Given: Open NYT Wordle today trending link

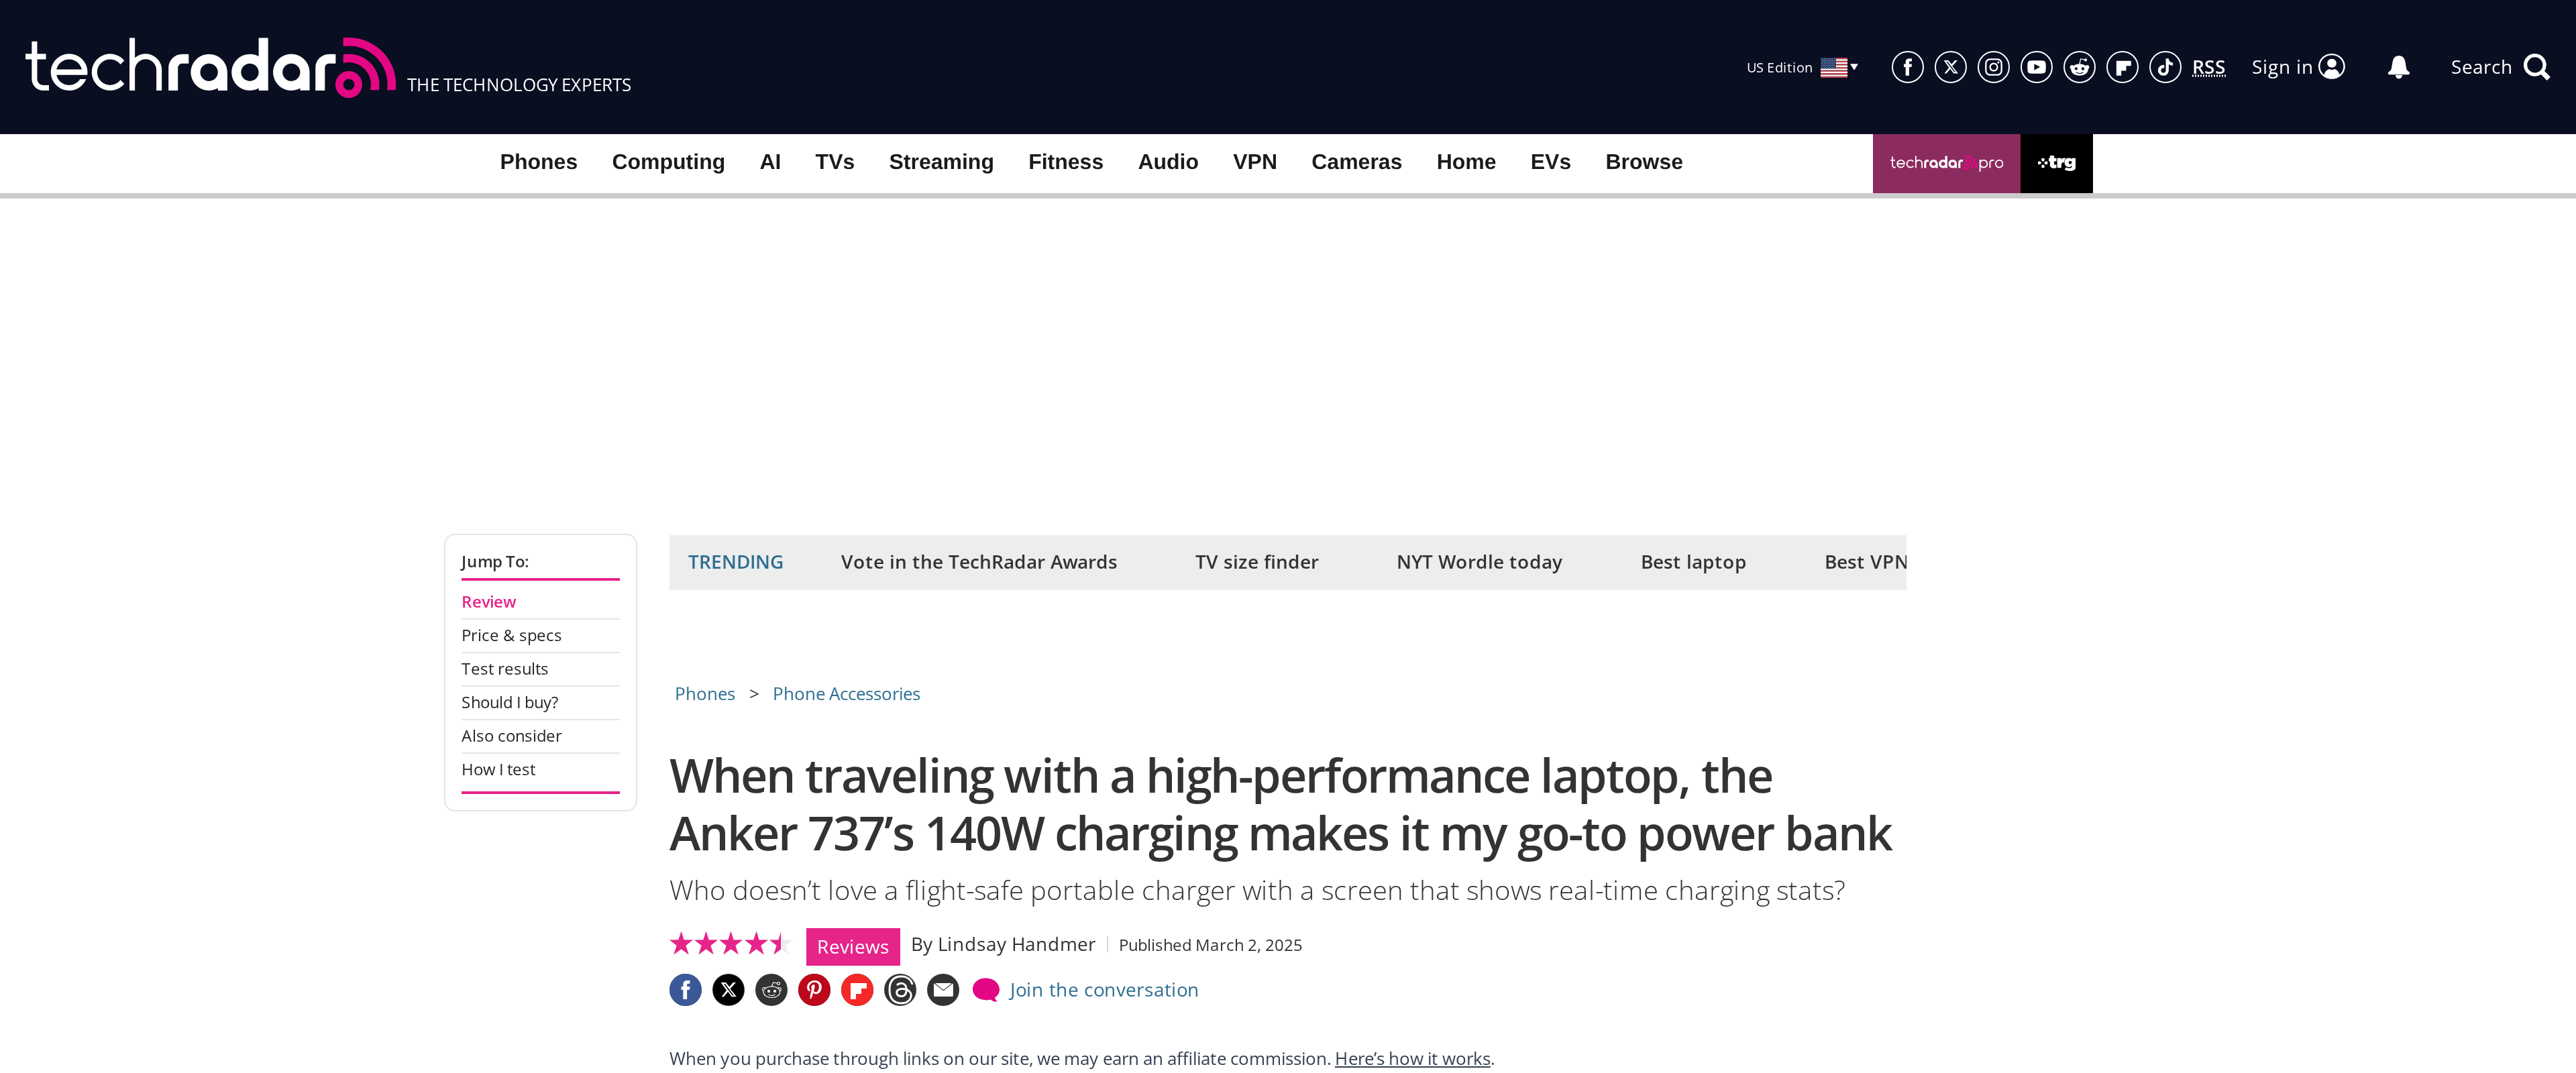Looking at the screenshot, I should pyautogui.click(x=1479, y=562).
